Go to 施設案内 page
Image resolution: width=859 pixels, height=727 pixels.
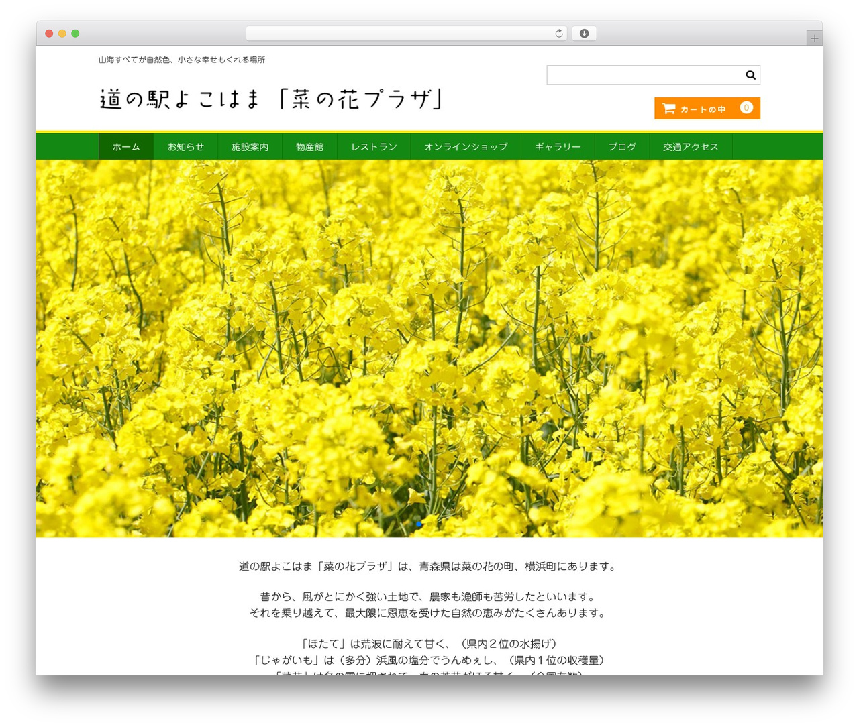pyautogui.click(x=250, y=147)
